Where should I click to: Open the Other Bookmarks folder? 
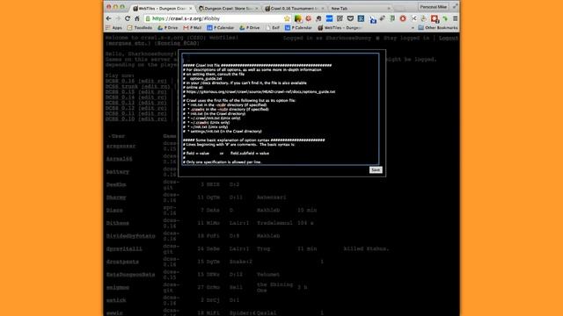[438, 27]
